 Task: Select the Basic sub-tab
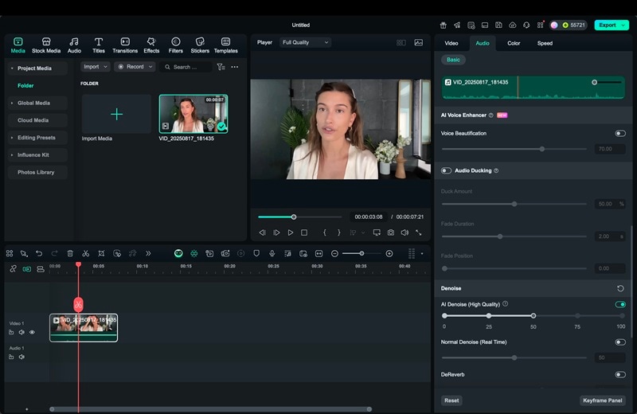click(x=453, y=60)
